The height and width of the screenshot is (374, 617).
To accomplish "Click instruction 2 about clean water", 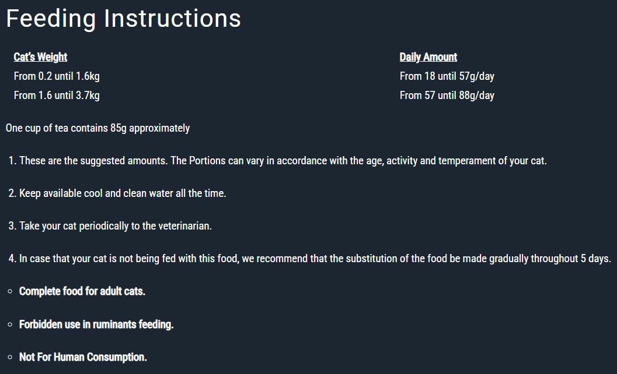I will [x=117, y=193].
